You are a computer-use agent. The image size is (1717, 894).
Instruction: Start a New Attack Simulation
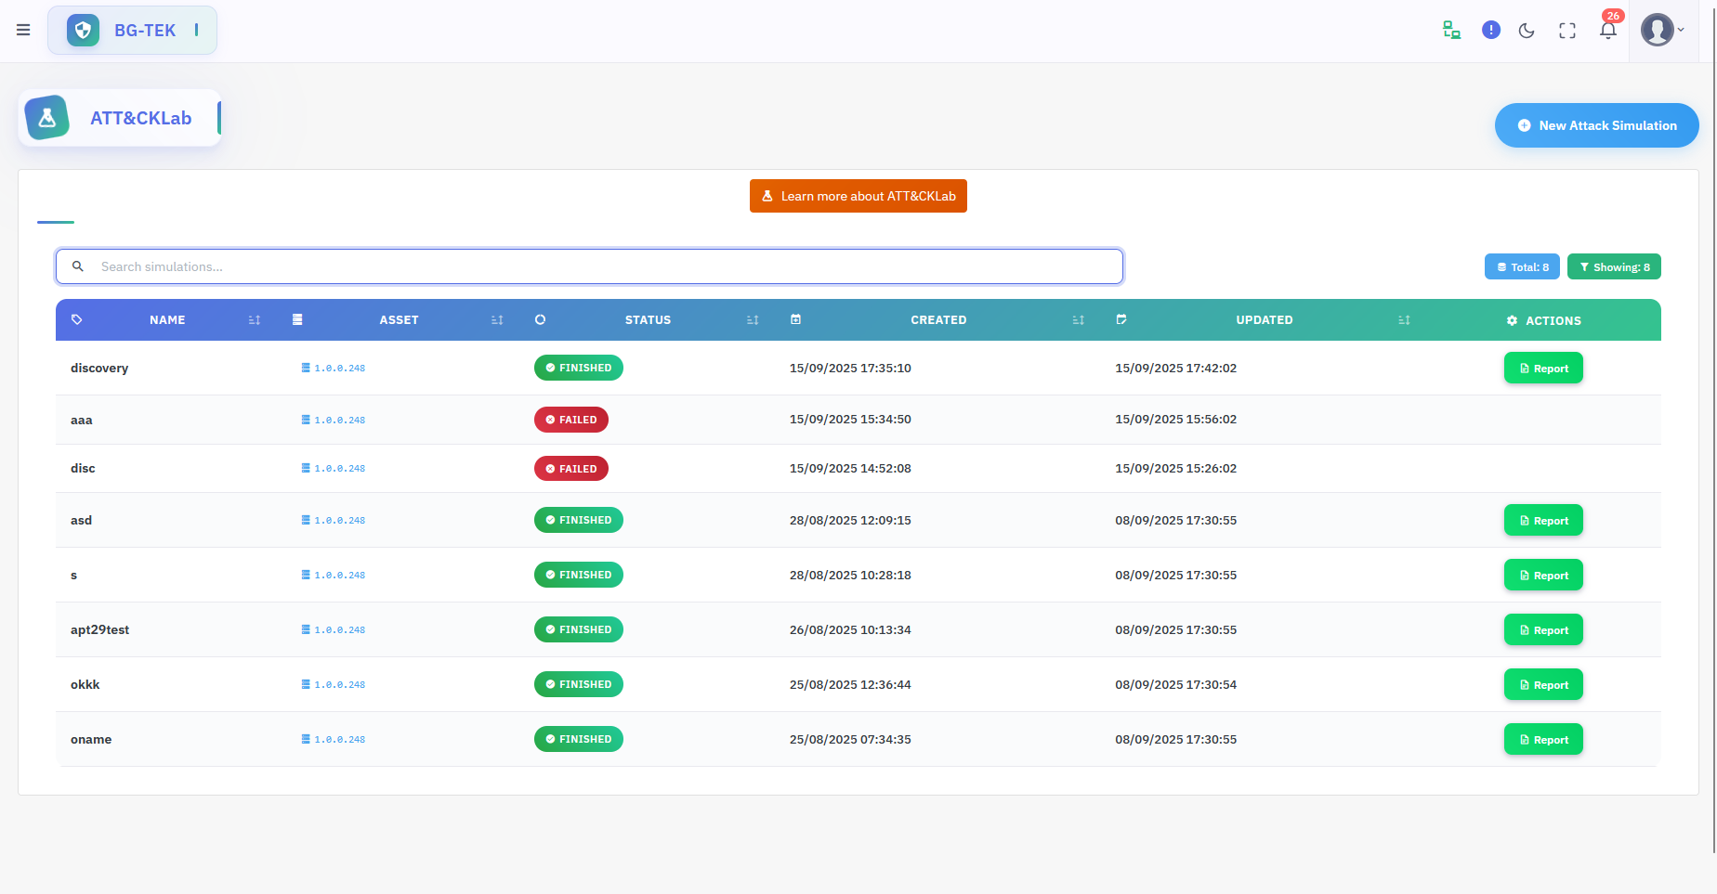pyautogui.click(x=1596, y=125)
